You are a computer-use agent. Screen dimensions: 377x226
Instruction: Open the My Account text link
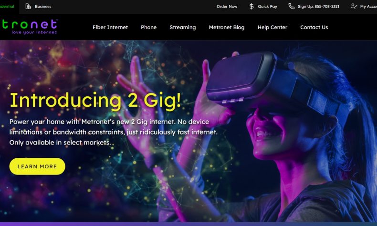(x=368, y=7)
